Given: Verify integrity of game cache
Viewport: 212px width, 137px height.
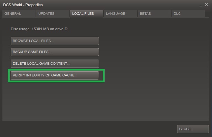Looking at the screenshot, I should (x=55, y=75).
